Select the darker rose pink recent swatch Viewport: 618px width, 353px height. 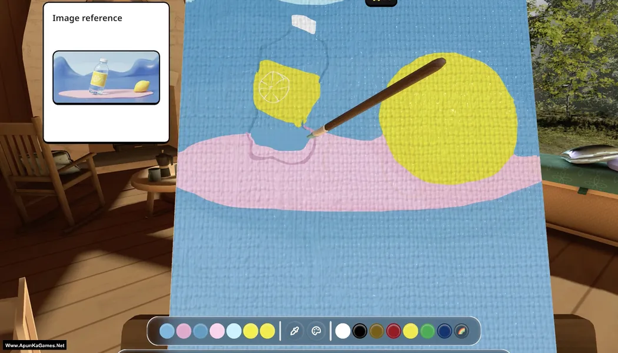184,331
